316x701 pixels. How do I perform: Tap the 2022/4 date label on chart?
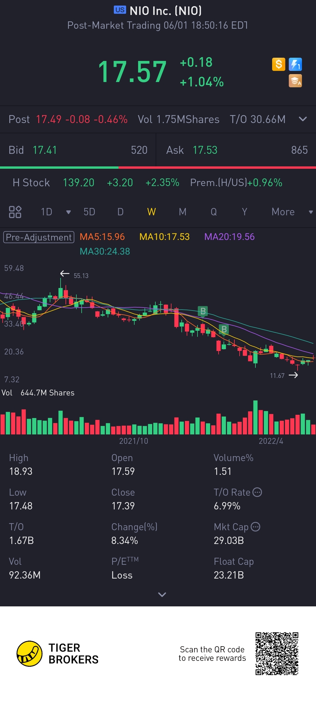(271, 441)
